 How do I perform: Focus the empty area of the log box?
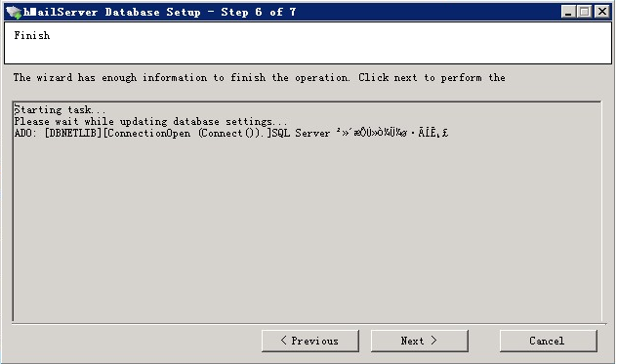[x=307, y=230]
